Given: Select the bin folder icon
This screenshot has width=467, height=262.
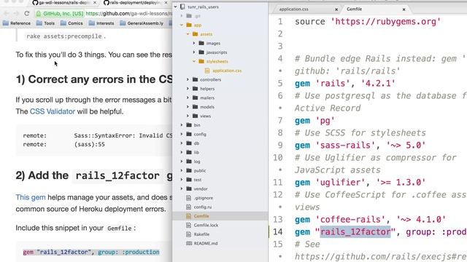Looking at the screenshot, I should 189,125.
